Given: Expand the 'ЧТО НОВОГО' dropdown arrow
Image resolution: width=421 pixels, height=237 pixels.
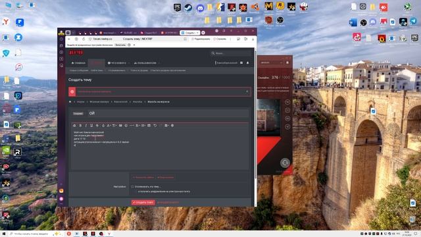Looking at the screenshot, I should [x=129, y=63].
